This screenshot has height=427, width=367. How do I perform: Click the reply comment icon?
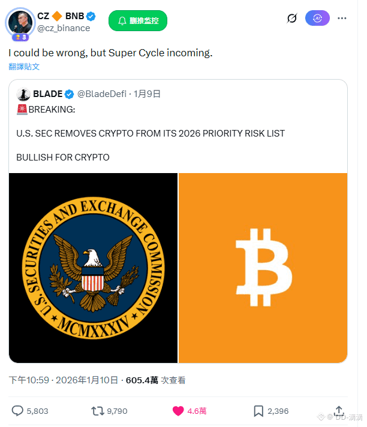point(17,411)
